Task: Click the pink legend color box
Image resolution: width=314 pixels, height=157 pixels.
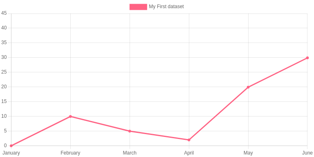Action: pyautogui.click(x=138, y=7)
